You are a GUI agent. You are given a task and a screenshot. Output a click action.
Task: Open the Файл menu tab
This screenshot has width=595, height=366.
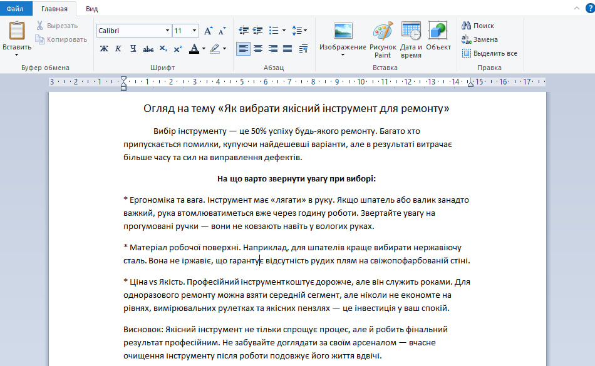coord(15,8)
